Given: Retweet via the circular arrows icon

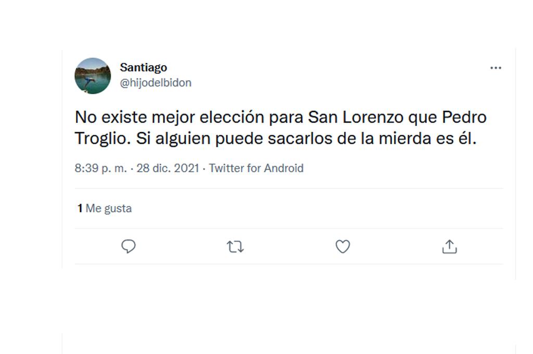Looking at the screenshot, I should pos(235,246).
